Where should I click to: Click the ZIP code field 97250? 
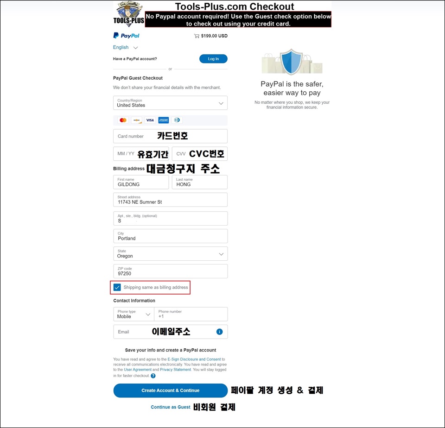pos(170,271)
